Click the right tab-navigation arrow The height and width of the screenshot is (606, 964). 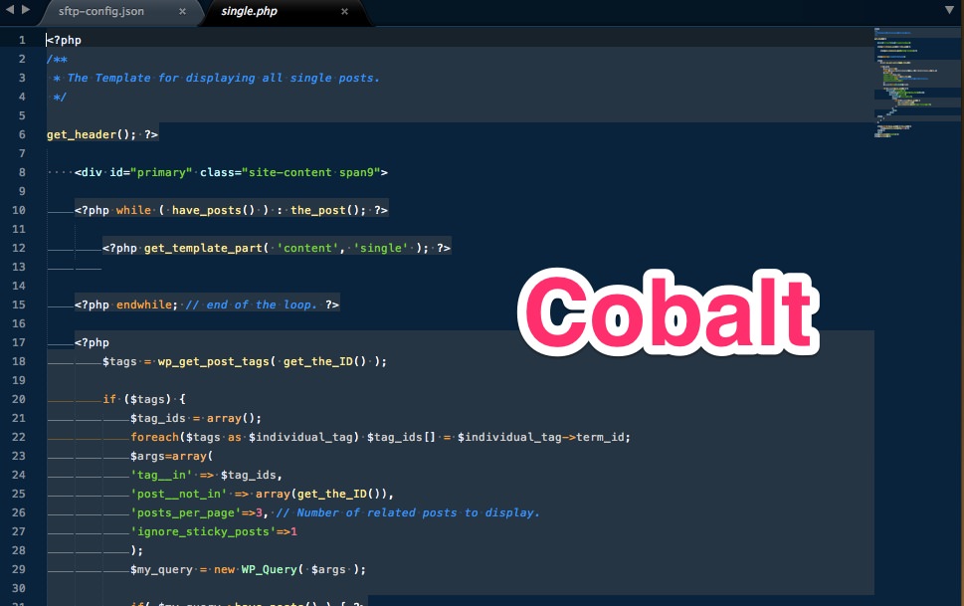[25, 9]
